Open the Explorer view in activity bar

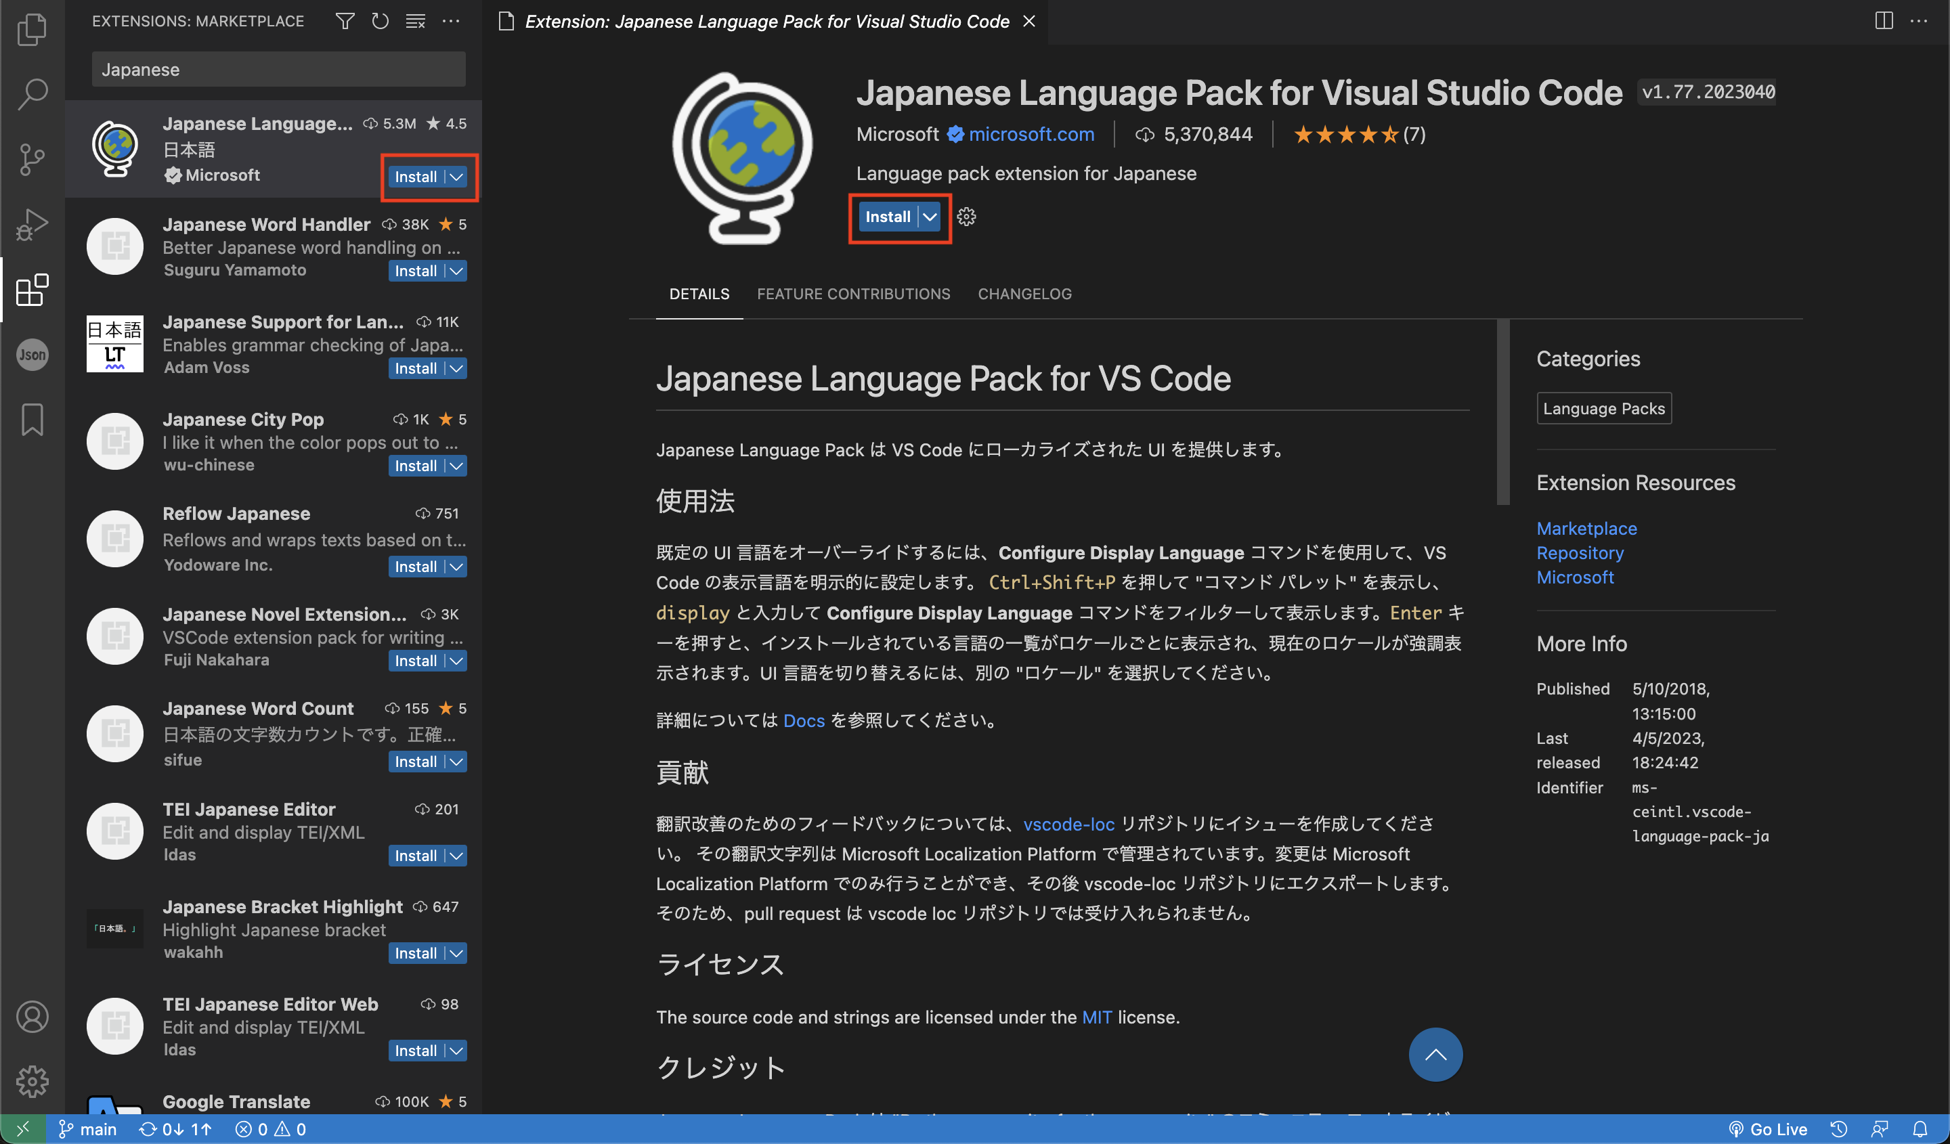[32, 29]
